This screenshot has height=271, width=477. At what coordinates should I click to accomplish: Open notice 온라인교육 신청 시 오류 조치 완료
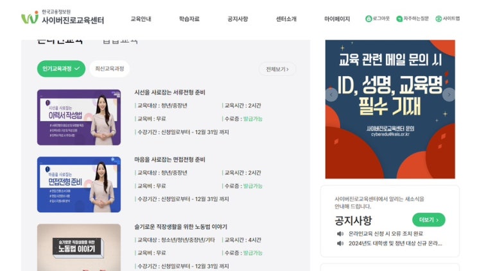point(386,234)
